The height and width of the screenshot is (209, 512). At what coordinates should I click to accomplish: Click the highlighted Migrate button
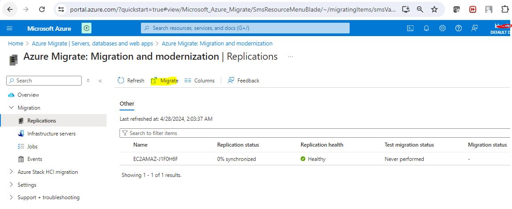[x=165, y=81]
